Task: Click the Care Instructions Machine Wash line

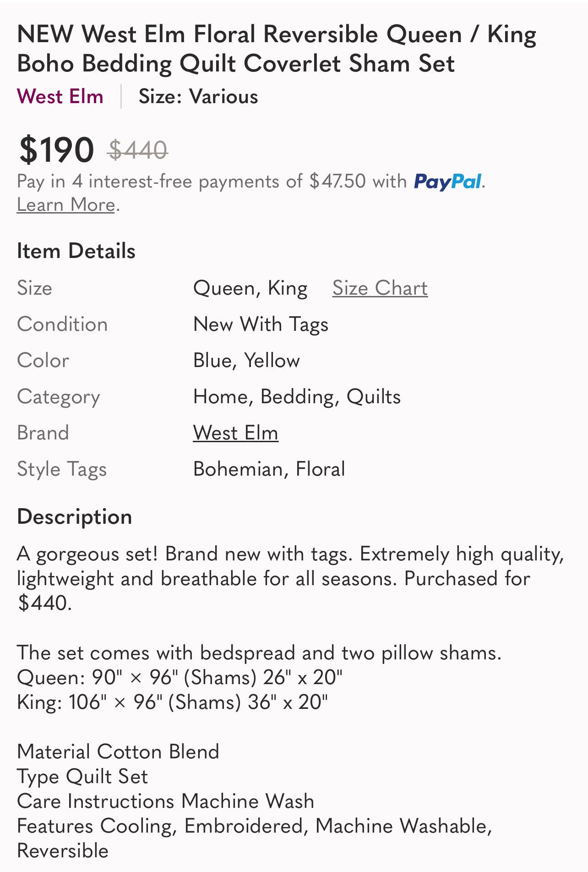Action: coord(165,801)
